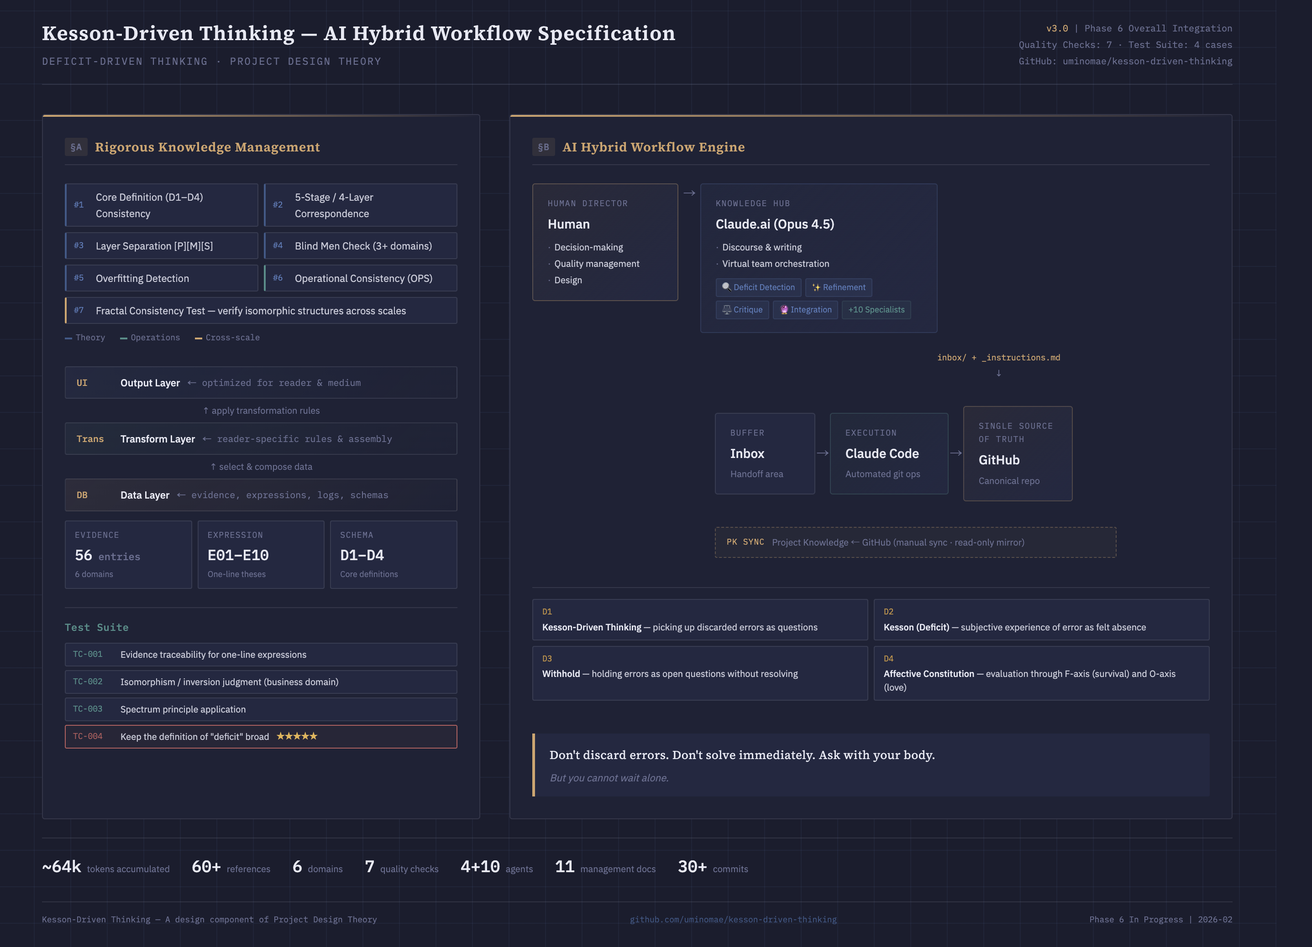Click the Deficit Detection magnifier tag

pos(758,287)
